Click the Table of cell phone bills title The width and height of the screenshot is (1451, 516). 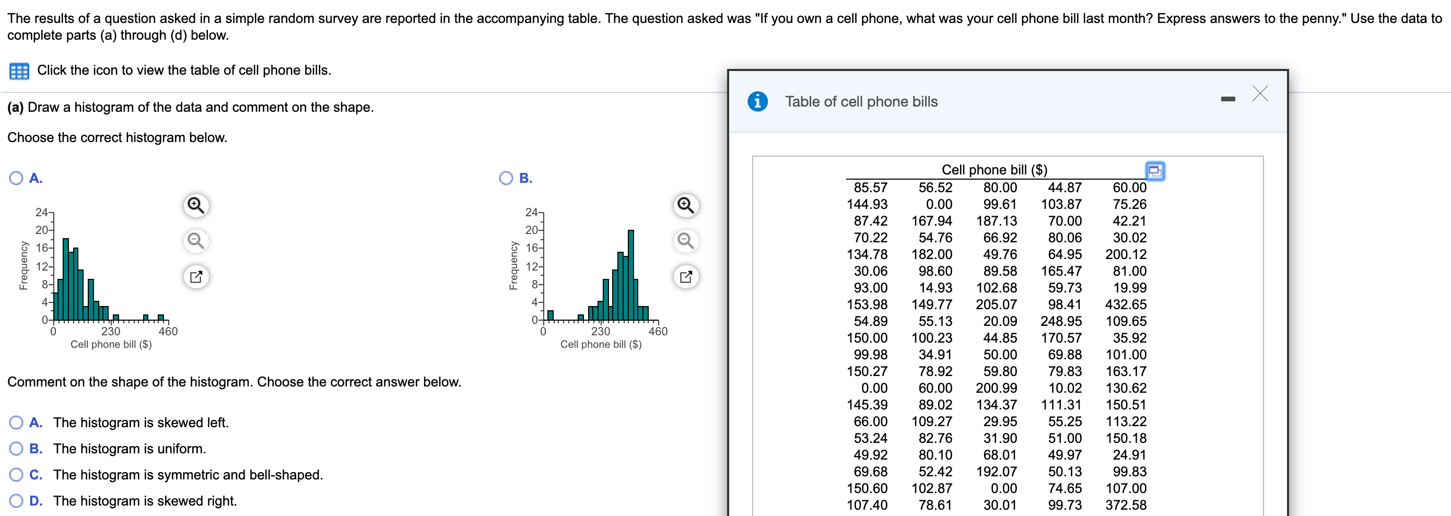point(861,102)
